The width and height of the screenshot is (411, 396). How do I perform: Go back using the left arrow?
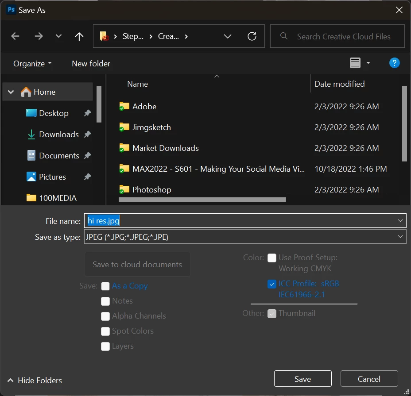click(15, 36)
